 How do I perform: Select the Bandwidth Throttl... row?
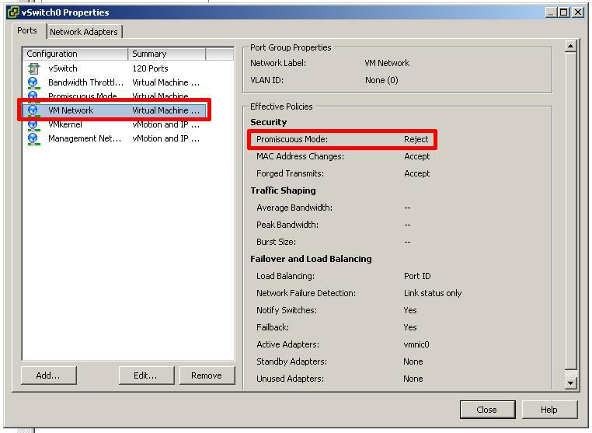115,82
